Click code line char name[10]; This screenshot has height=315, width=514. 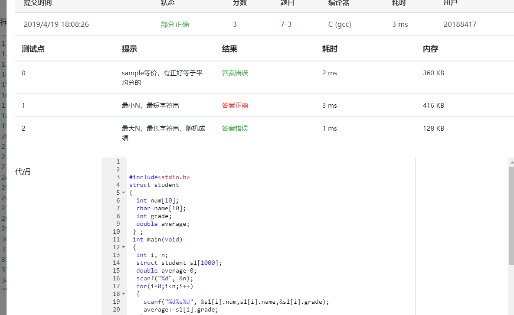click(x=161, y=209)
